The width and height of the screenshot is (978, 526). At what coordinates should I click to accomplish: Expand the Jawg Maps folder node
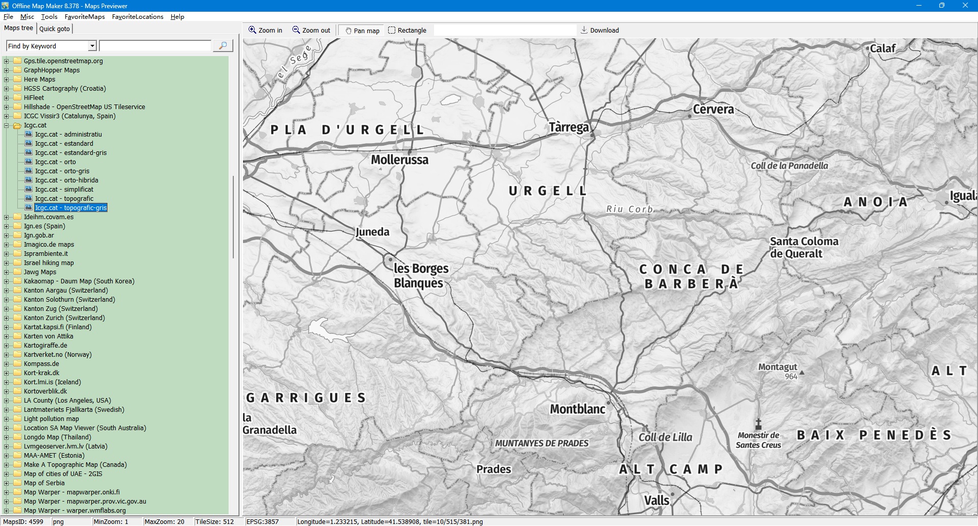pyautogui.click(x=7, y=272)
